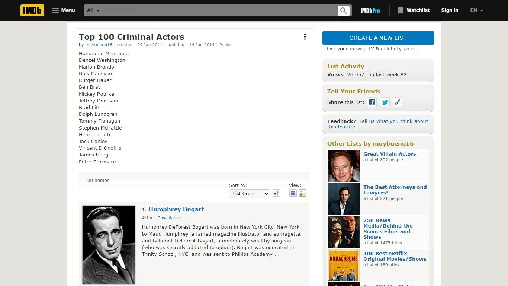Viewport: 508px width, 286px height.
Task: Click Other Lists by muybueno16 heading
Action: [x=370, y=144]
